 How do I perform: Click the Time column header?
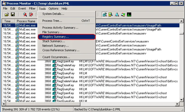click(x=9, y=21)
